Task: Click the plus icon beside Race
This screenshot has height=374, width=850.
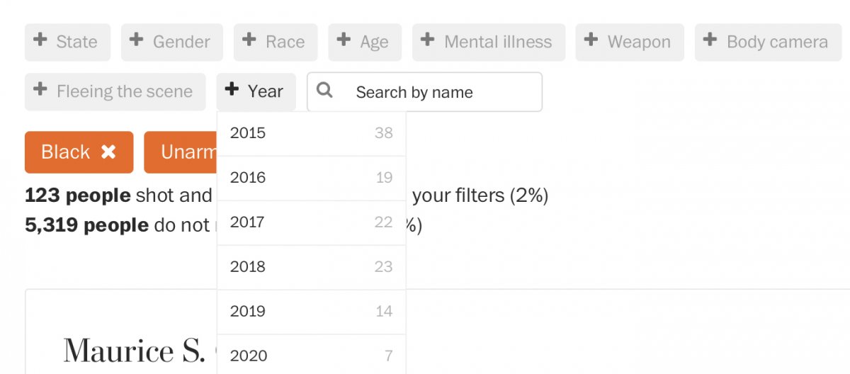Action: tap(249, 40)
